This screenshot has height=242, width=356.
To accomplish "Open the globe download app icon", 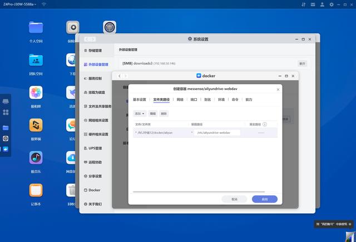I will tap(71, 60).
